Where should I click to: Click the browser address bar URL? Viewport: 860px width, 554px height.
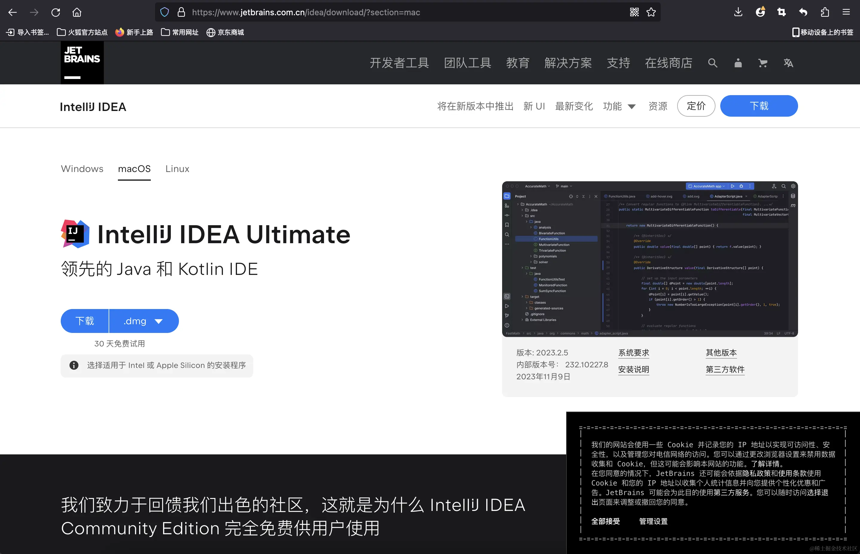tap(306, 12)
